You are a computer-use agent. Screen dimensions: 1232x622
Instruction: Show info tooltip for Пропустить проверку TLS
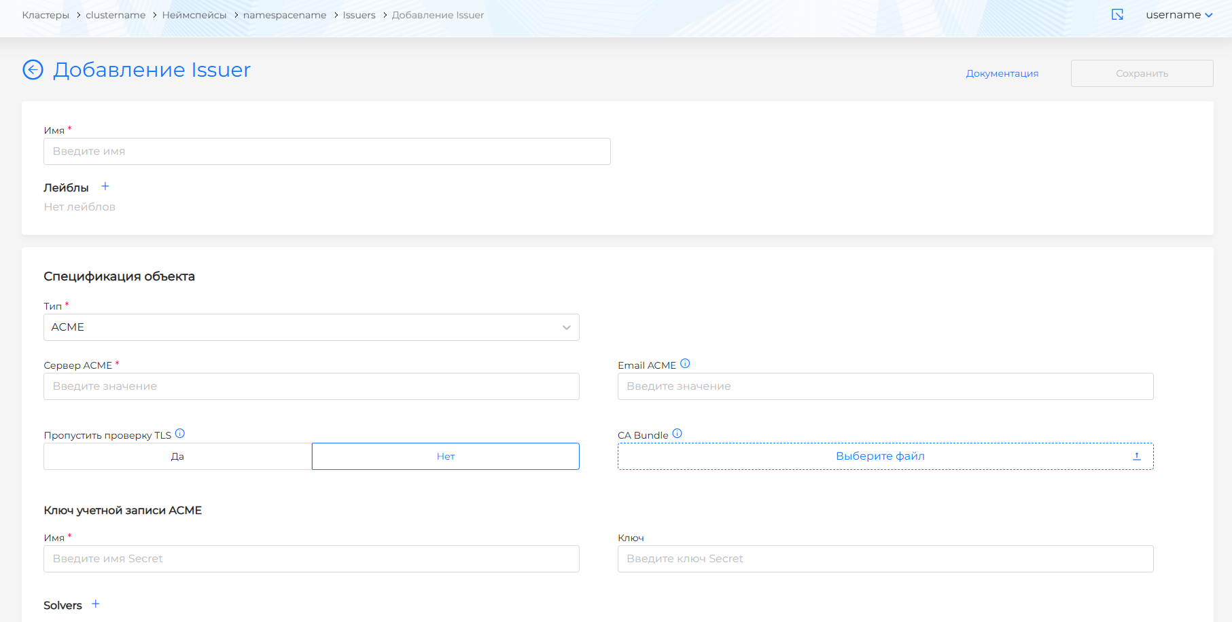click(x=180, y=434)
